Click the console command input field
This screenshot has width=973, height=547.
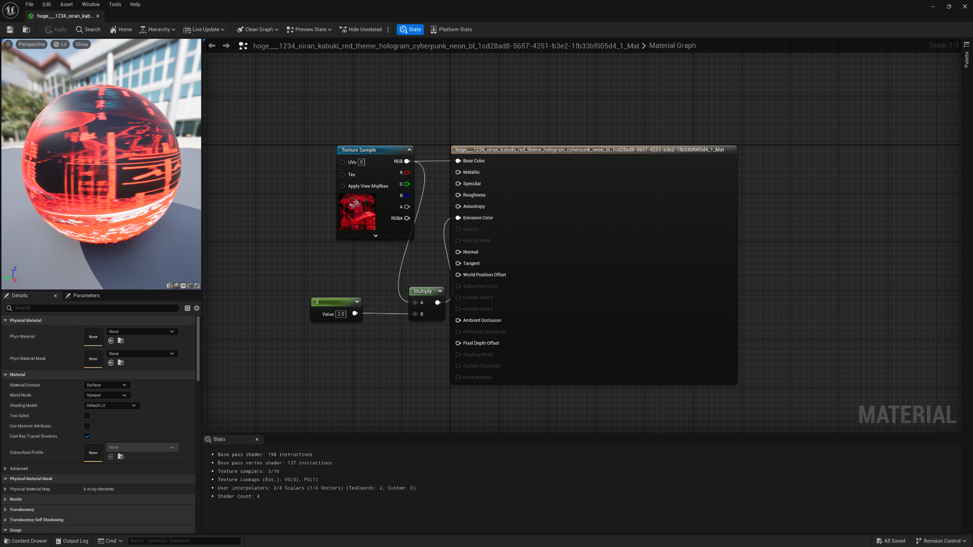pos(183,541)
